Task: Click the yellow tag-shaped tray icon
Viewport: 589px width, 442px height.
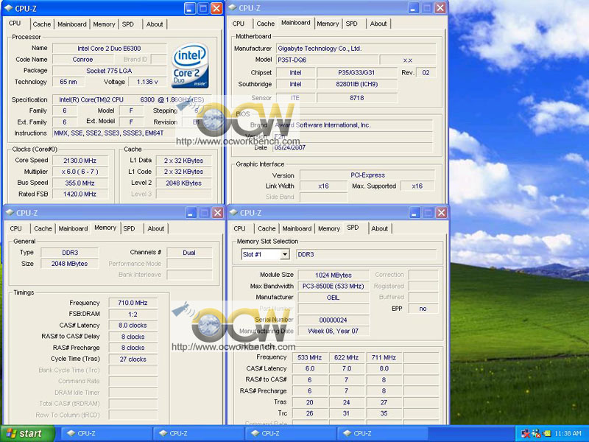Action: click(x=546, y=433)
